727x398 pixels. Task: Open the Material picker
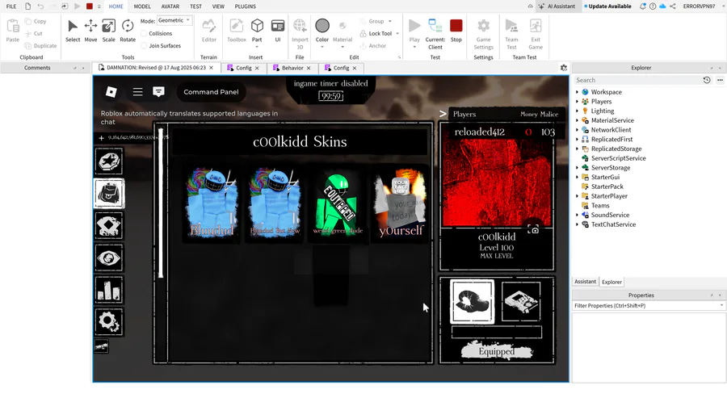pos(342,31)
